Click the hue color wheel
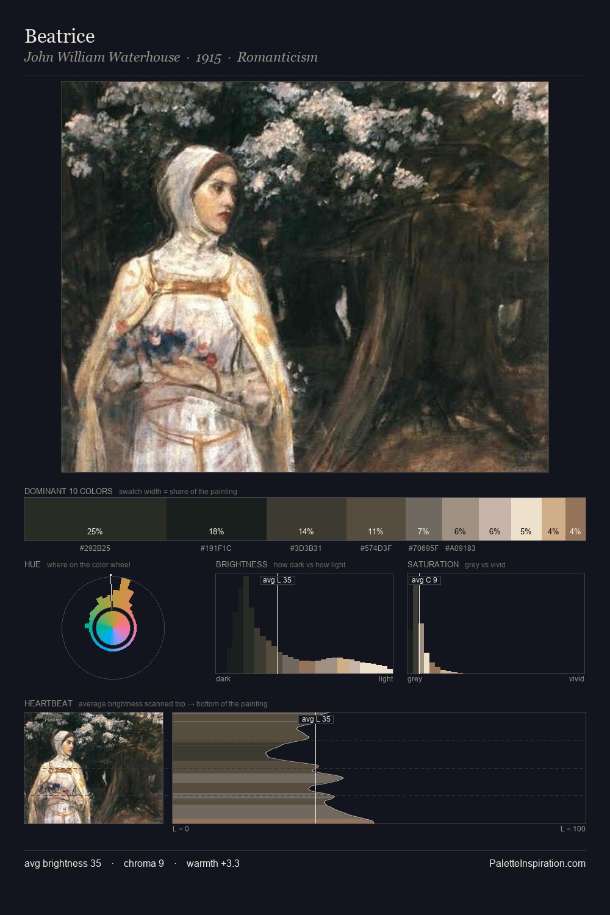 tap(113, 628)
